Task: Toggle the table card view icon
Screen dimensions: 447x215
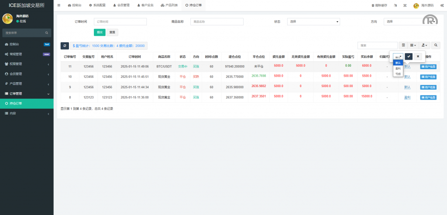Action: click(403, 45)
